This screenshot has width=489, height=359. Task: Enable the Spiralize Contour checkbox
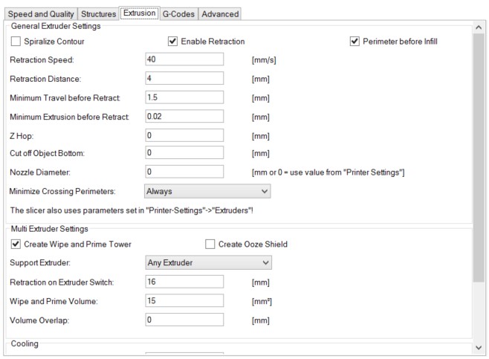pyautogui.click(x=16, y=42)
